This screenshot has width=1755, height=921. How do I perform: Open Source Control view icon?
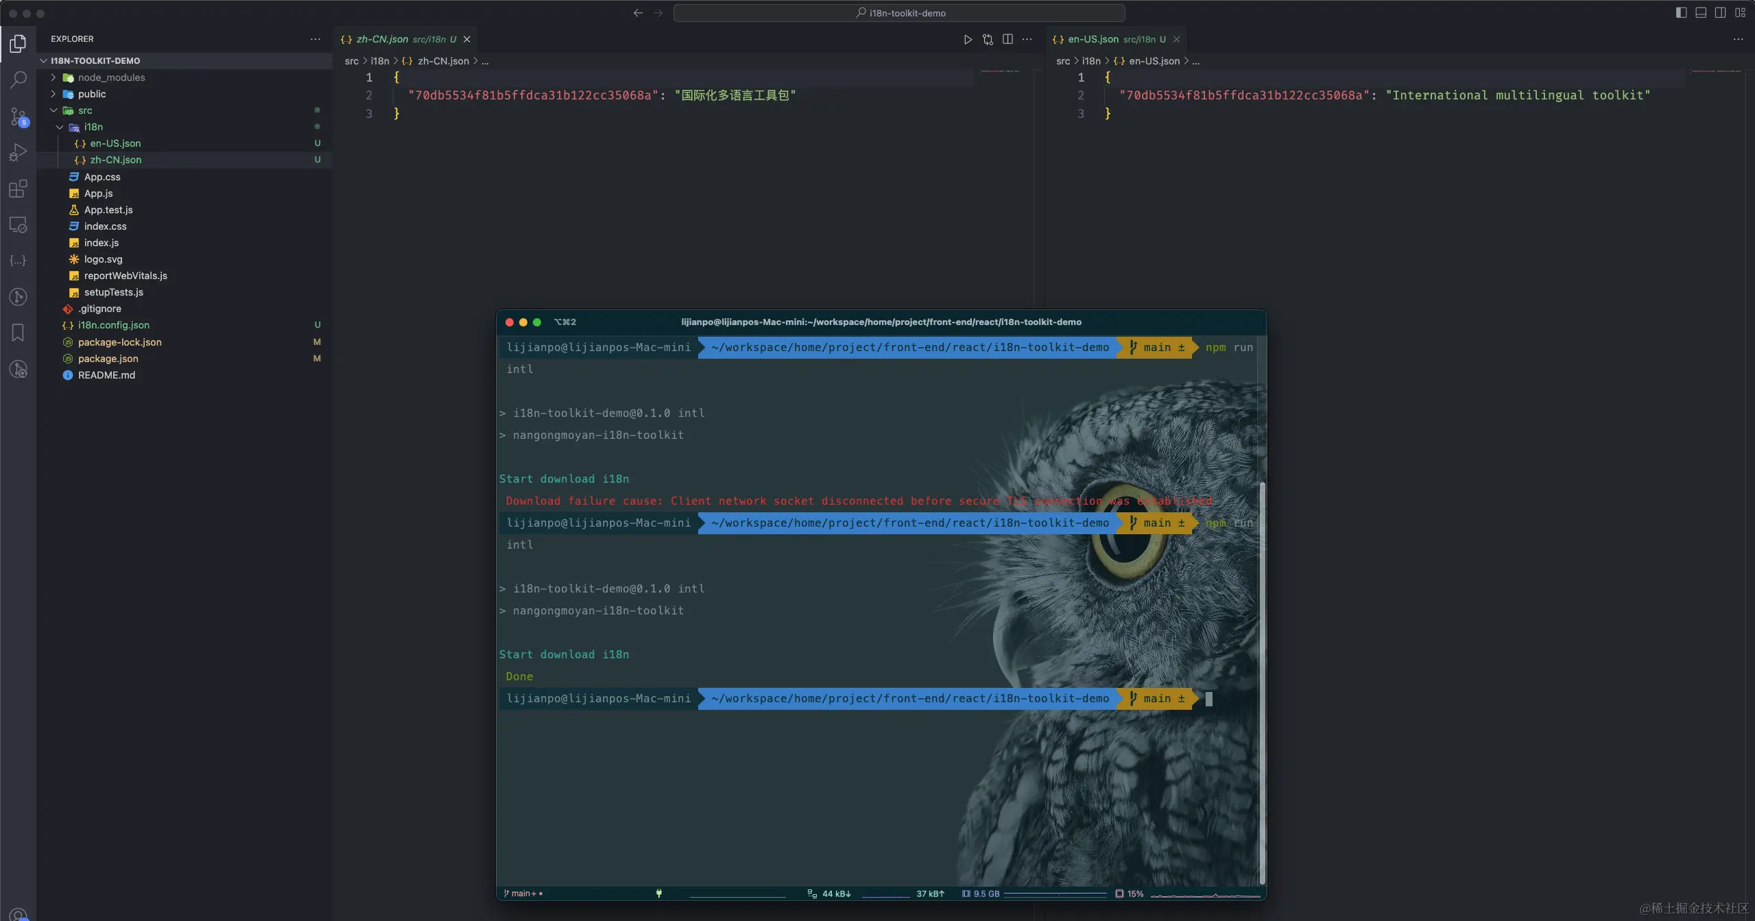tap(19, 116)
